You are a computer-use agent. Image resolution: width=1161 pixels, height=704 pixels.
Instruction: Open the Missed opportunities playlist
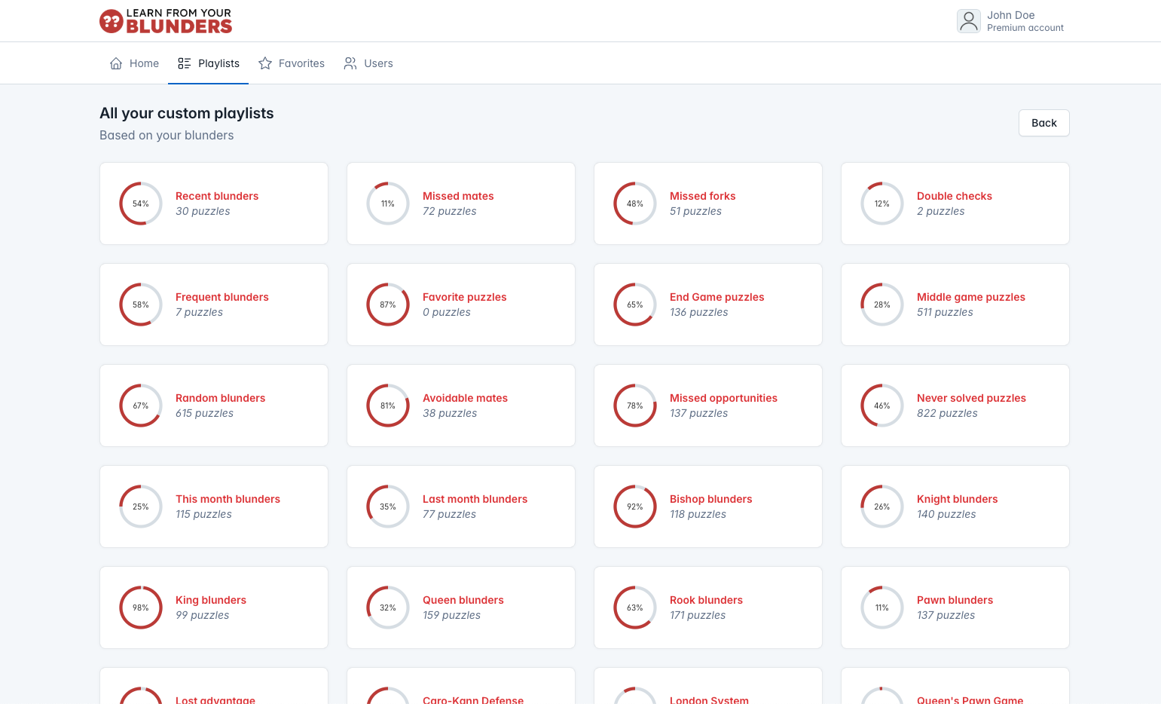click(x=708, y=406)
